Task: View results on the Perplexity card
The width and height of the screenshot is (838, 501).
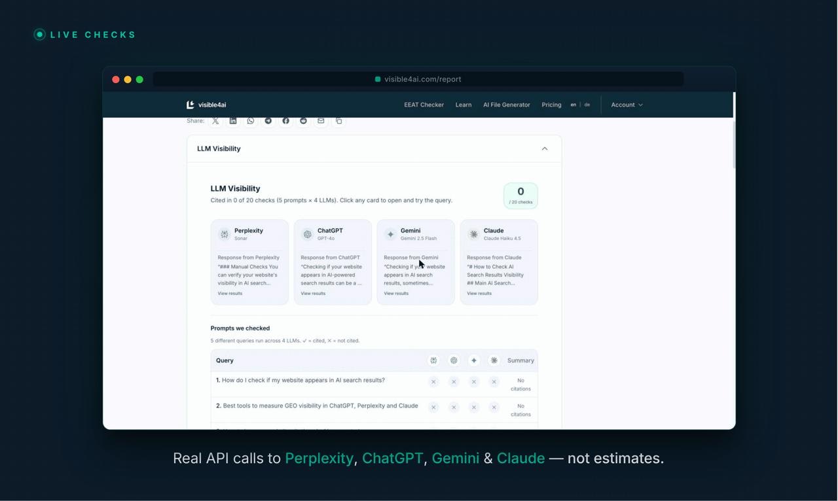Action: pos(230,294)
